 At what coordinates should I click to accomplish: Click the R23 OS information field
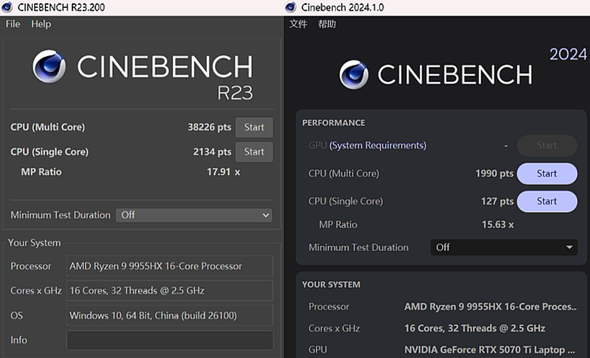click(170, 316)
